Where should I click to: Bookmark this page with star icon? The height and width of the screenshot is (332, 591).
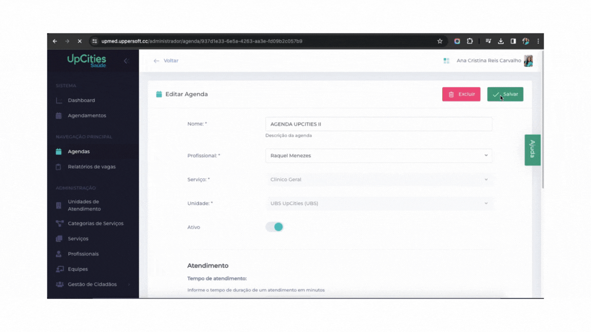440,41
